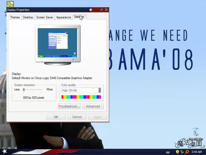Screen dimensions: 206x155
Task: Switch to the Desktop tab
Action: pos(28,17)
